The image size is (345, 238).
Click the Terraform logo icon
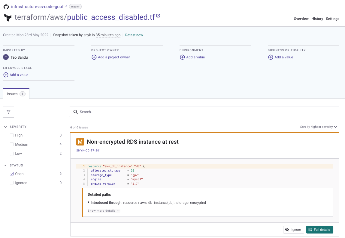(8, 17)
